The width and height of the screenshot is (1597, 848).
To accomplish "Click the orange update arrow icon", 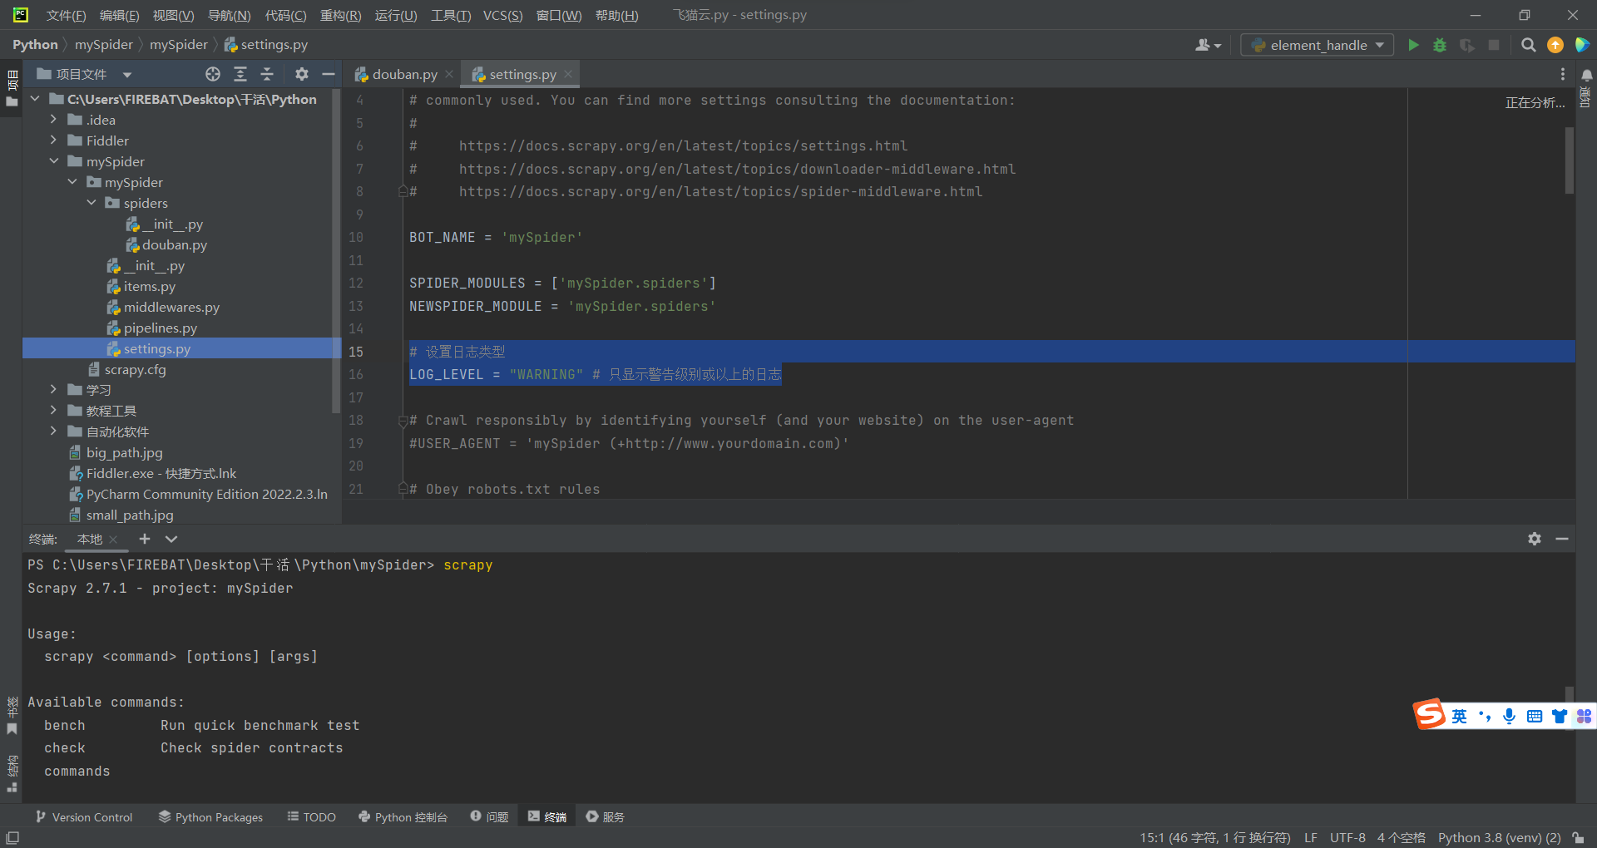I will [x=1555, y=45].
